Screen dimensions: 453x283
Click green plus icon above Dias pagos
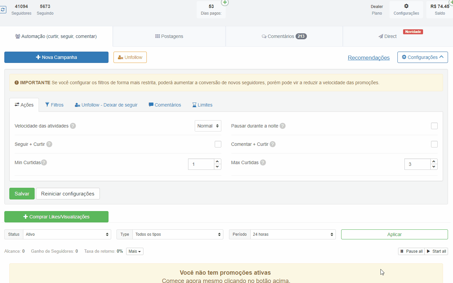(x=225, y=3)
